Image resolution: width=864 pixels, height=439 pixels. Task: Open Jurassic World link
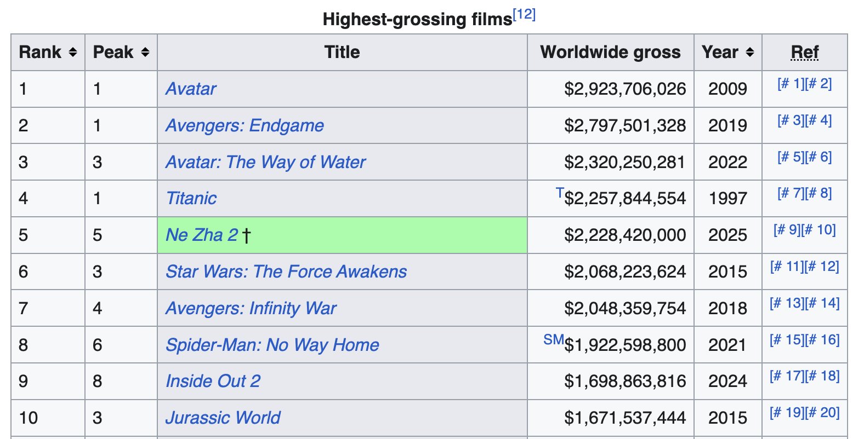pos(223,418)
